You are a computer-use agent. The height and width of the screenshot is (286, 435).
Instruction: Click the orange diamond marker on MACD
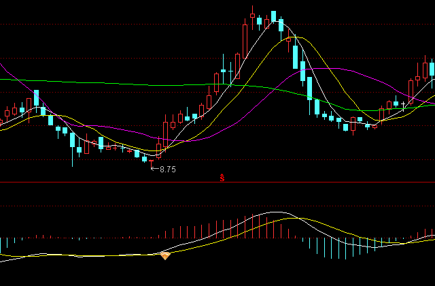[x=165, y=256]
